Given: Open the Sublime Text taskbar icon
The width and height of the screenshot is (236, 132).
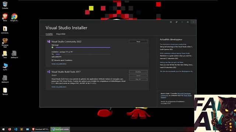Looking at the screenshot, I should pyautogui.click(x=21, y=129).
